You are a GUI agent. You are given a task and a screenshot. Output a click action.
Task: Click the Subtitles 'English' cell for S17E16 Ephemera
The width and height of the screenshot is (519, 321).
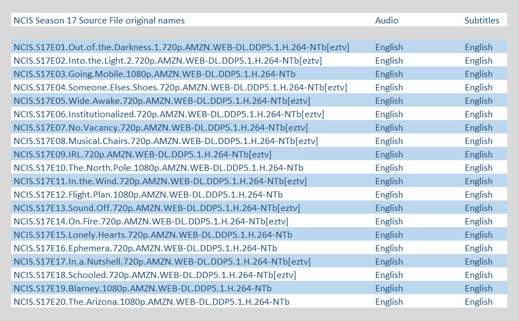click(x=479, y=248)
